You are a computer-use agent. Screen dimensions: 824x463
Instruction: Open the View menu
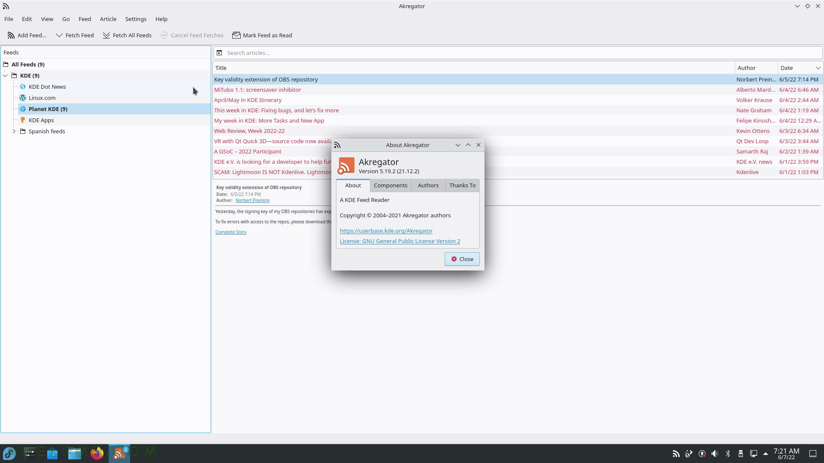click(47, 19)
